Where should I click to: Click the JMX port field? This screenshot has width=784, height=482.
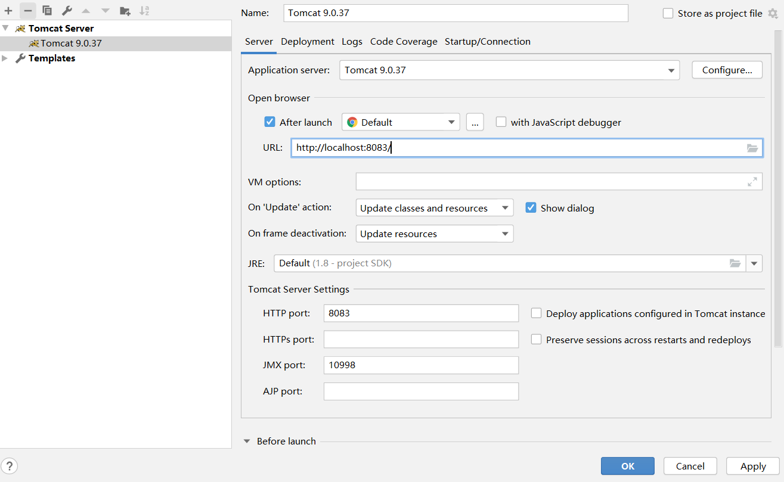(x=421, y=365)
